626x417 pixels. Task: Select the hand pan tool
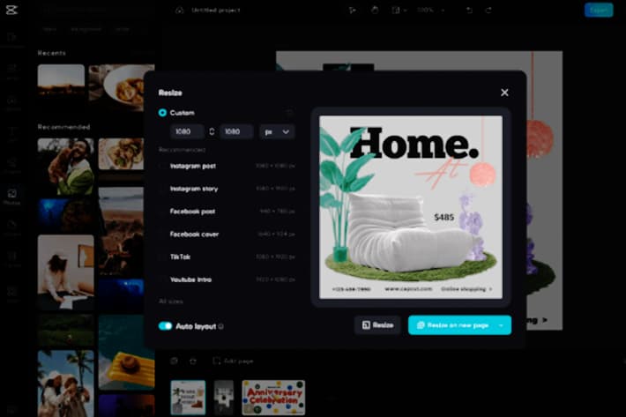pyautogui.click(x=375, y=10)
